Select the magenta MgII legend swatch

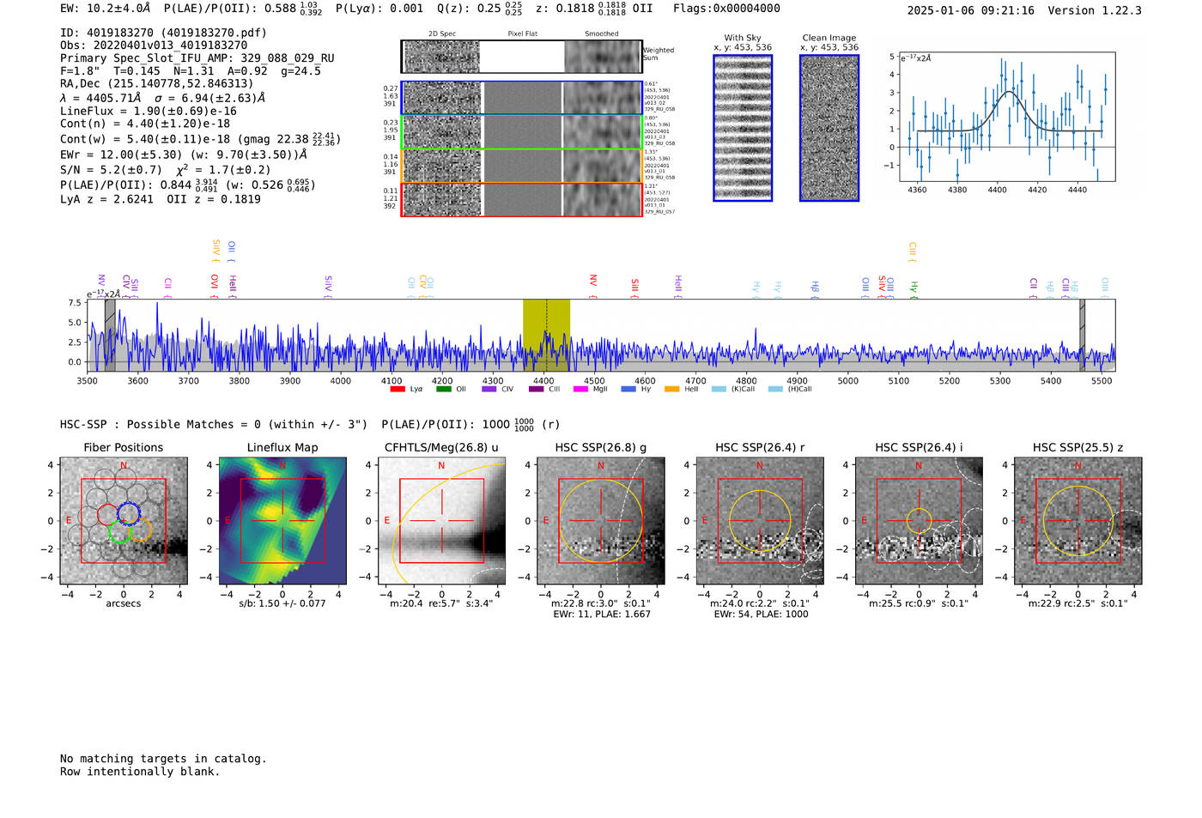[x=581, y=389]
